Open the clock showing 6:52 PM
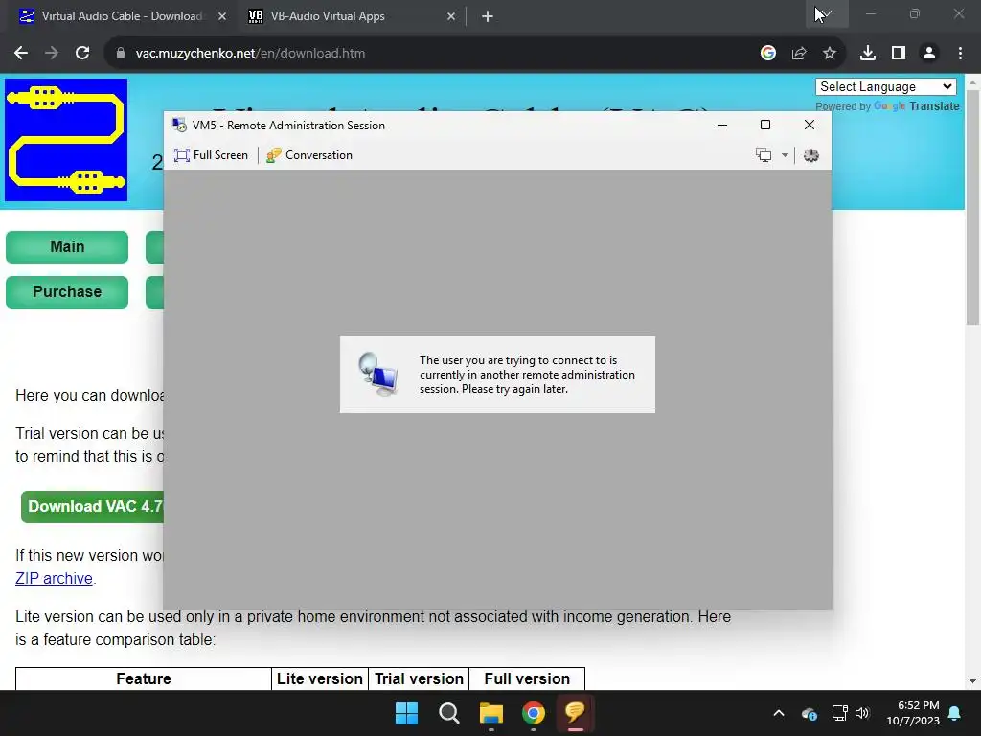Viewport: 981px width, 736px height. 913,713
